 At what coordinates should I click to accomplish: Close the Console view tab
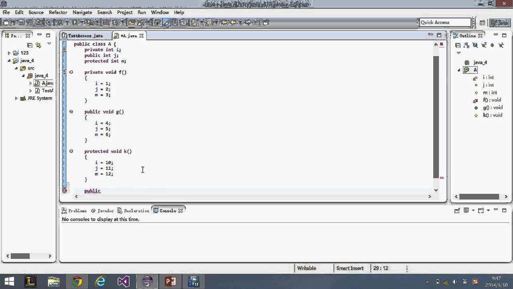[180, 211]
